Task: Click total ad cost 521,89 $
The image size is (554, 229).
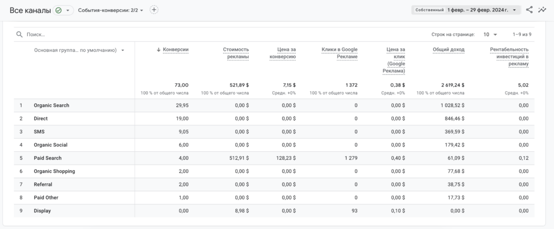Action: click(239, 85)
